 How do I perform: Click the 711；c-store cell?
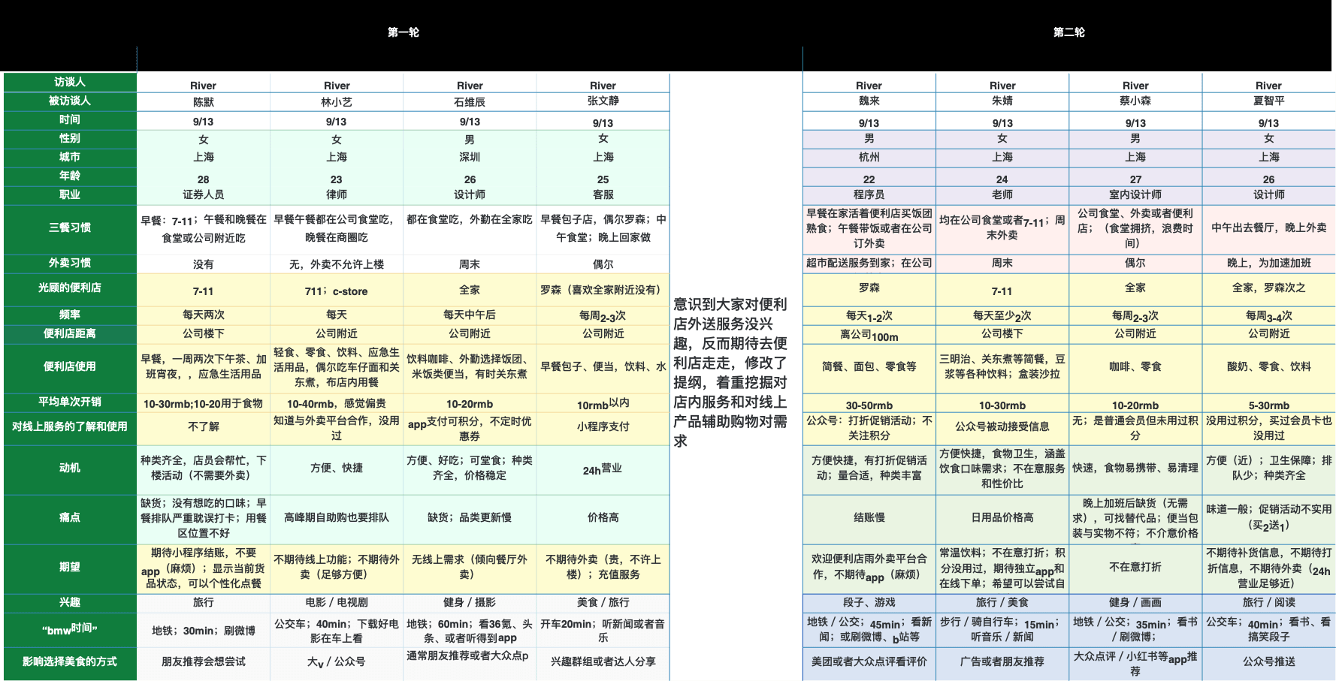pos(337,291)
